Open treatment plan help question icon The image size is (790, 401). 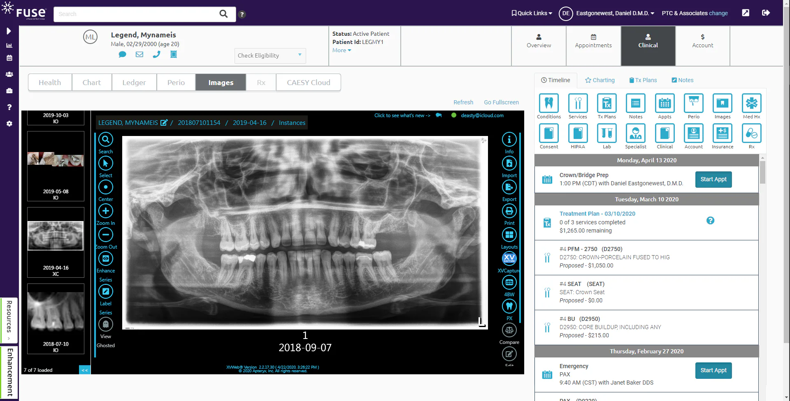click(x=710, y=221)
